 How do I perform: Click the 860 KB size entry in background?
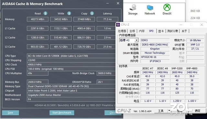pos(195,11)
